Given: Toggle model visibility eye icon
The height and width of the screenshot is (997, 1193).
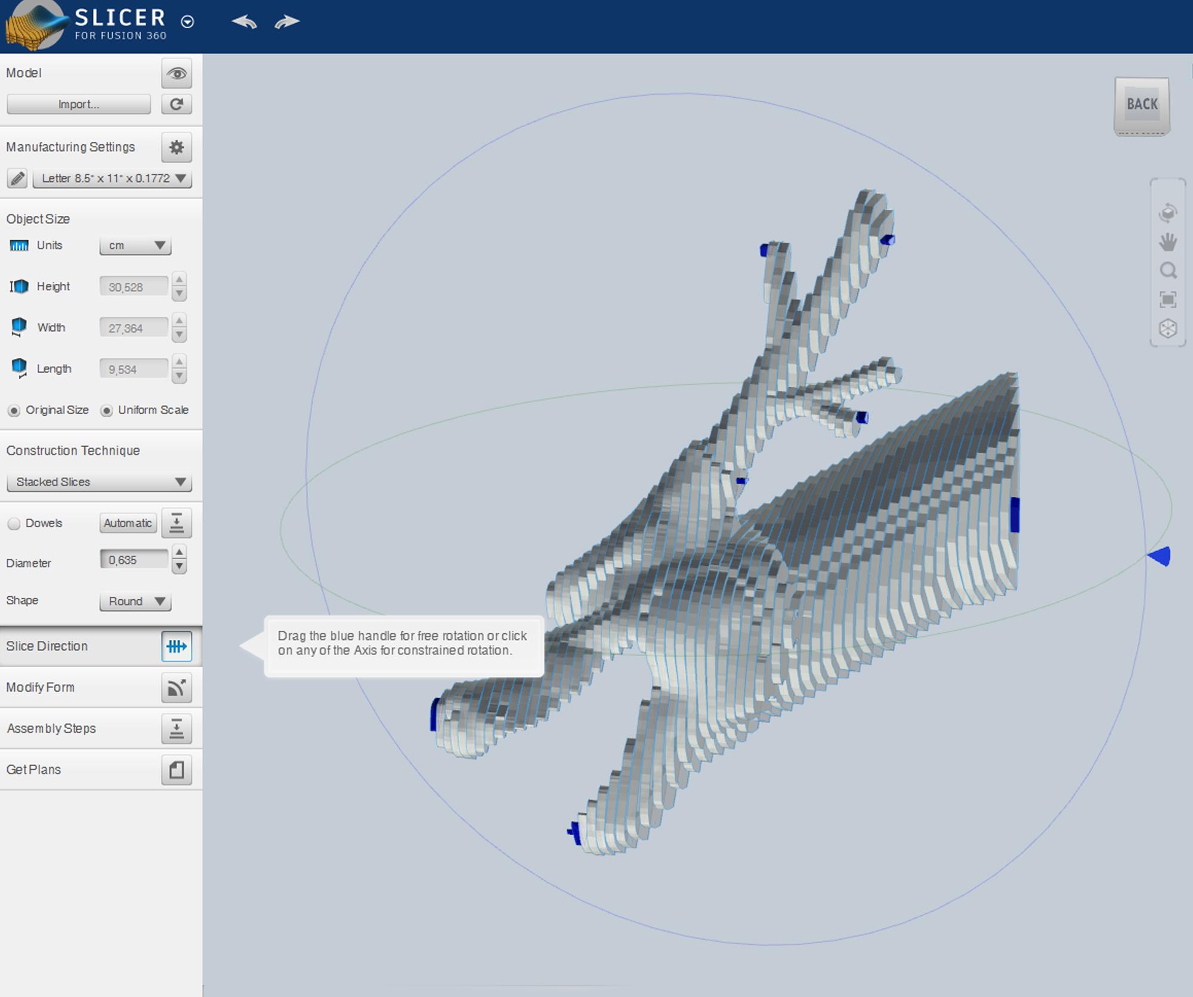Looking at the screenshot, I should point(176,73).
